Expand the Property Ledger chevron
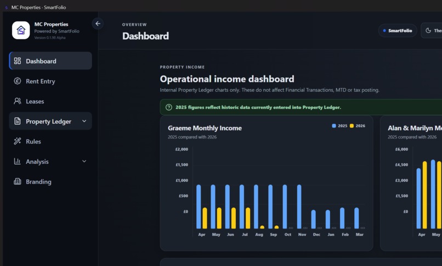Viewport: 442px width, 266px height. 84,121
